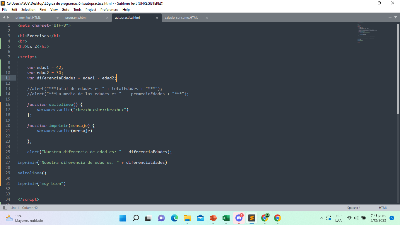The height and width of the screenshot is (225, 400).
Task: Click the next tab arrow
Action: click(8, 18)
